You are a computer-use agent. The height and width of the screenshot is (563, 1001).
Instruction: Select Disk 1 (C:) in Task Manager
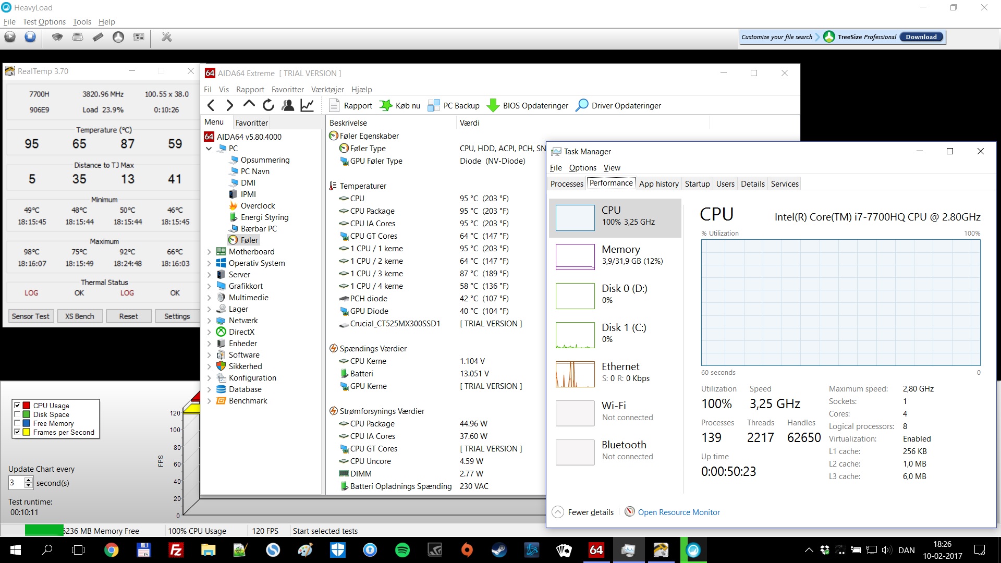615,335
